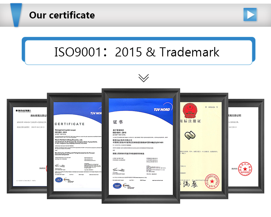Click the ISO9001: 2015 & Trademark banner
The image size is (271, 217).
point(137,52)
